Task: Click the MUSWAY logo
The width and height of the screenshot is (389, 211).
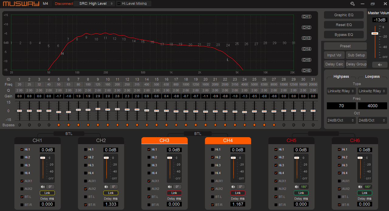Action: [x=21, y=4]
